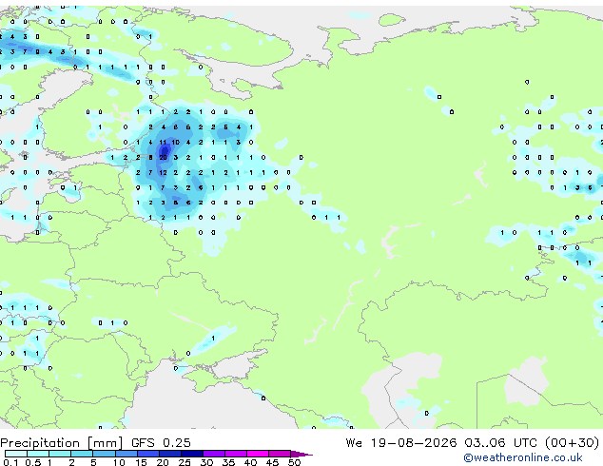The image size is (603, 466).
Task: Select the 30–35 mm purple legend box
Action: coord(213,454)
